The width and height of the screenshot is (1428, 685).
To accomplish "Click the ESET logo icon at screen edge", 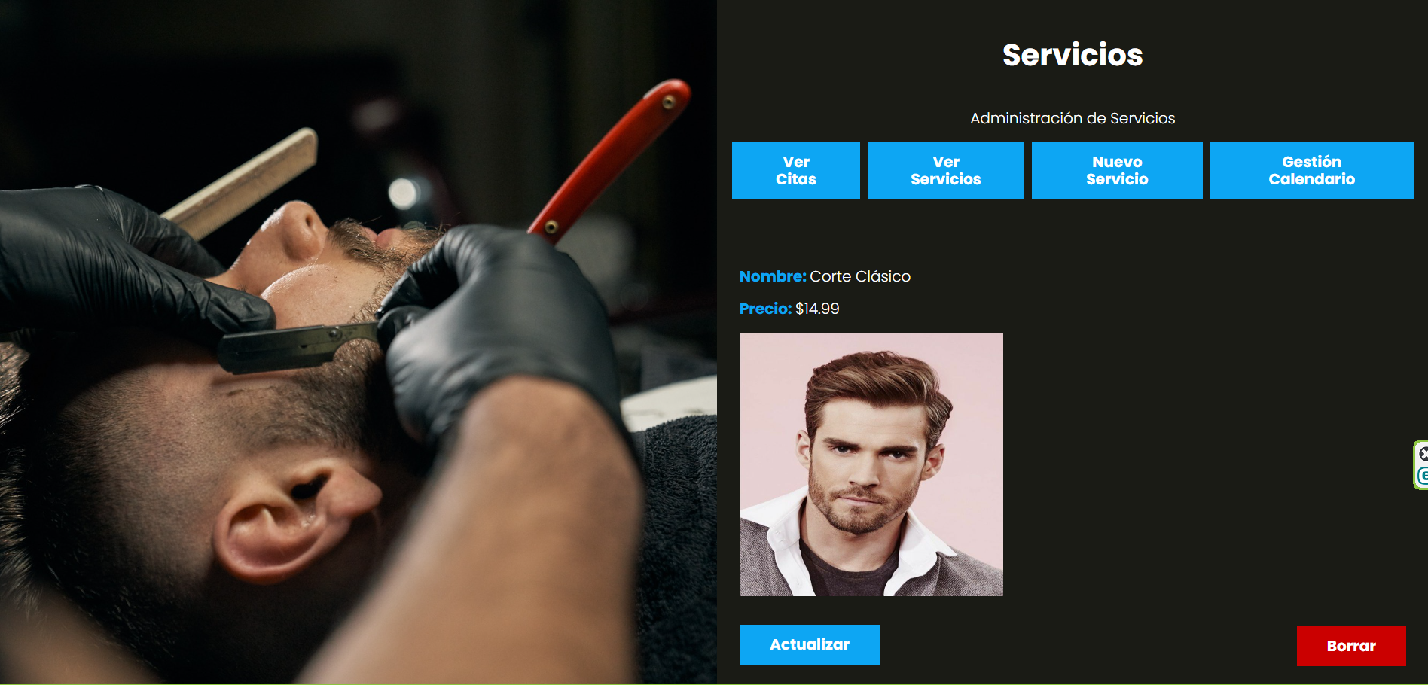I will 1423,476.
